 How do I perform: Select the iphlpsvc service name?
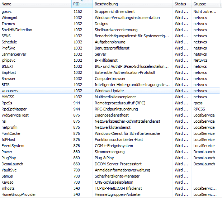coord(8,60)
